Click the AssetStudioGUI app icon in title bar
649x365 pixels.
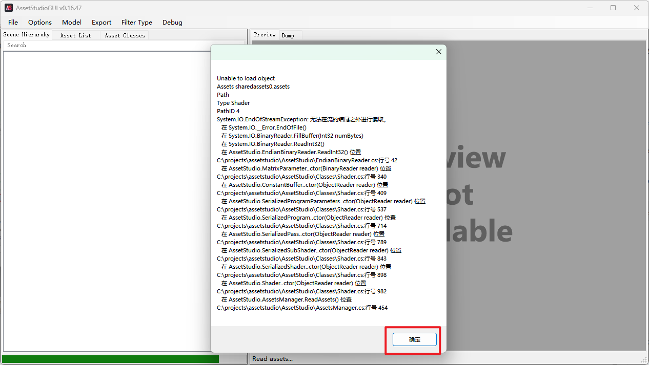[x=9, y=8]
